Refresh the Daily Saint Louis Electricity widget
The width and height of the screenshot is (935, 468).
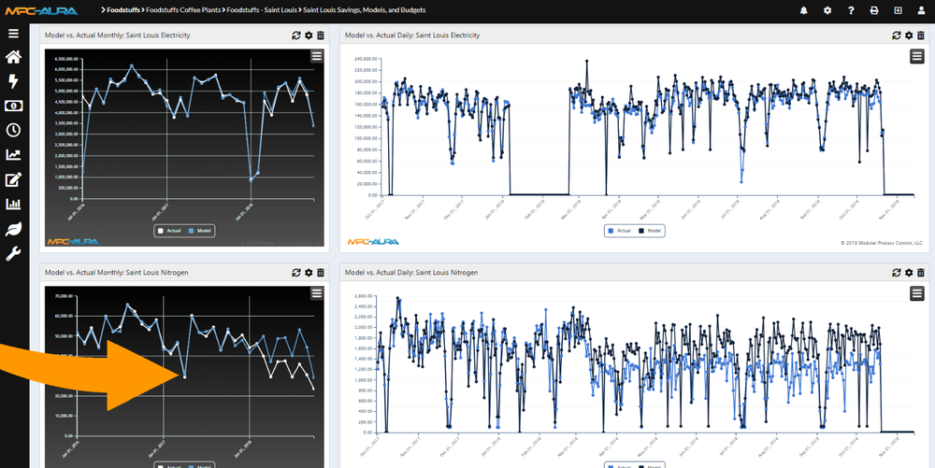[x=897, y=35]
